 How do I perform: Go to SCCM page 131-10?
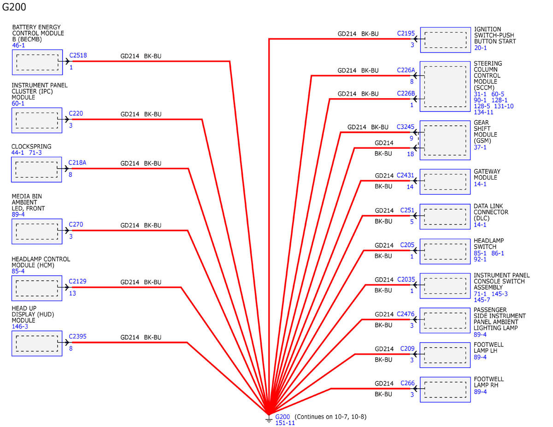click(x=503, y=106)
